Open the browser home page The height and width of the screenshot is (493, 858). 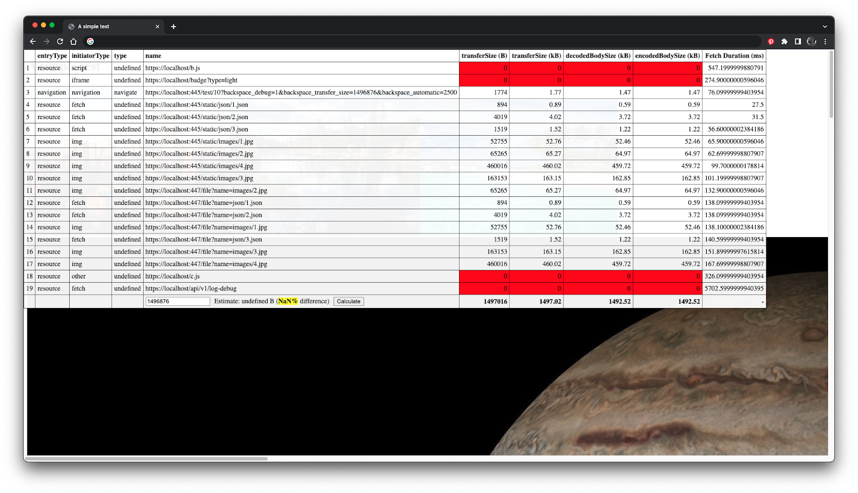click(x=73, y=41)
